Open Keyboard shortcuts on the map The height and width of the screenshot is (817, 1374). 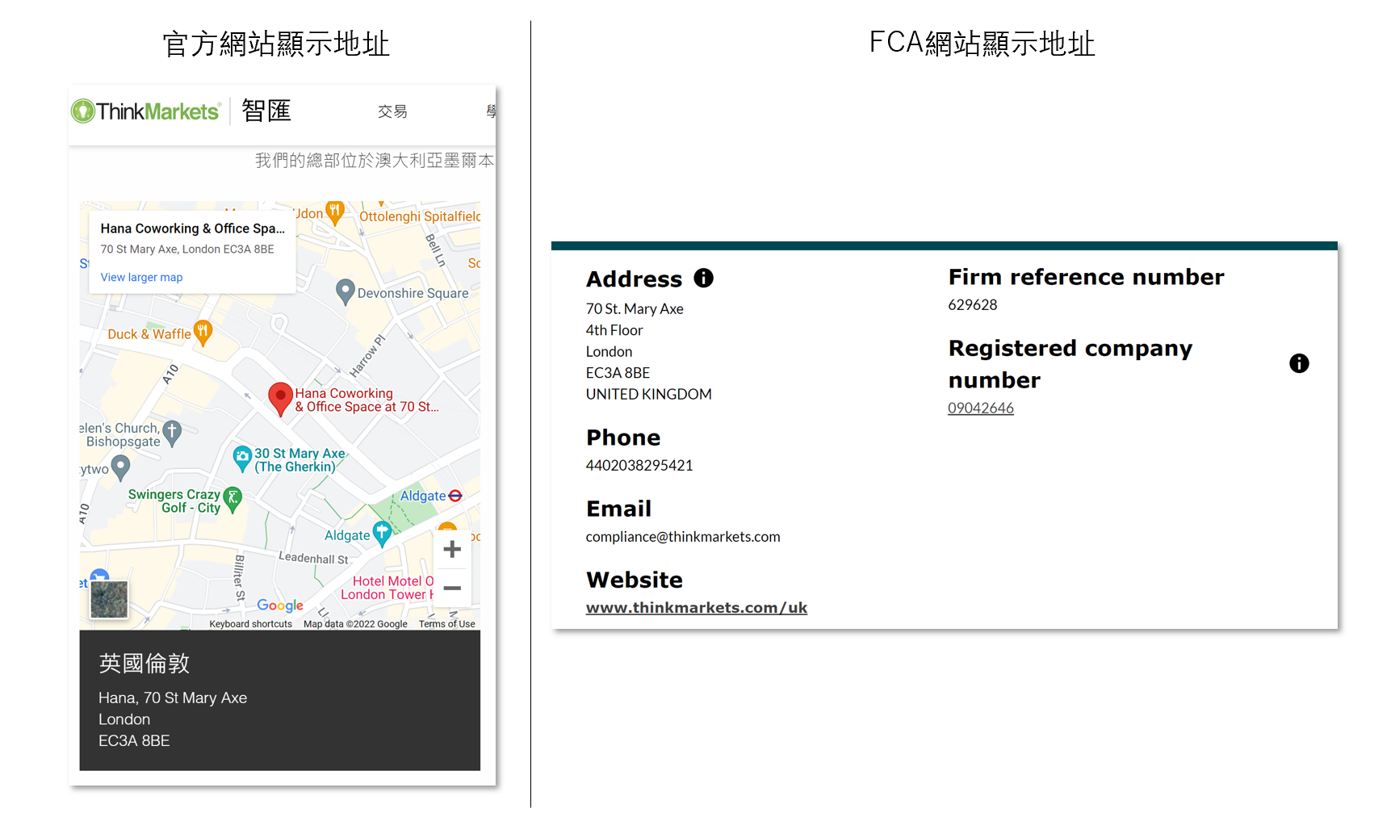250,624
